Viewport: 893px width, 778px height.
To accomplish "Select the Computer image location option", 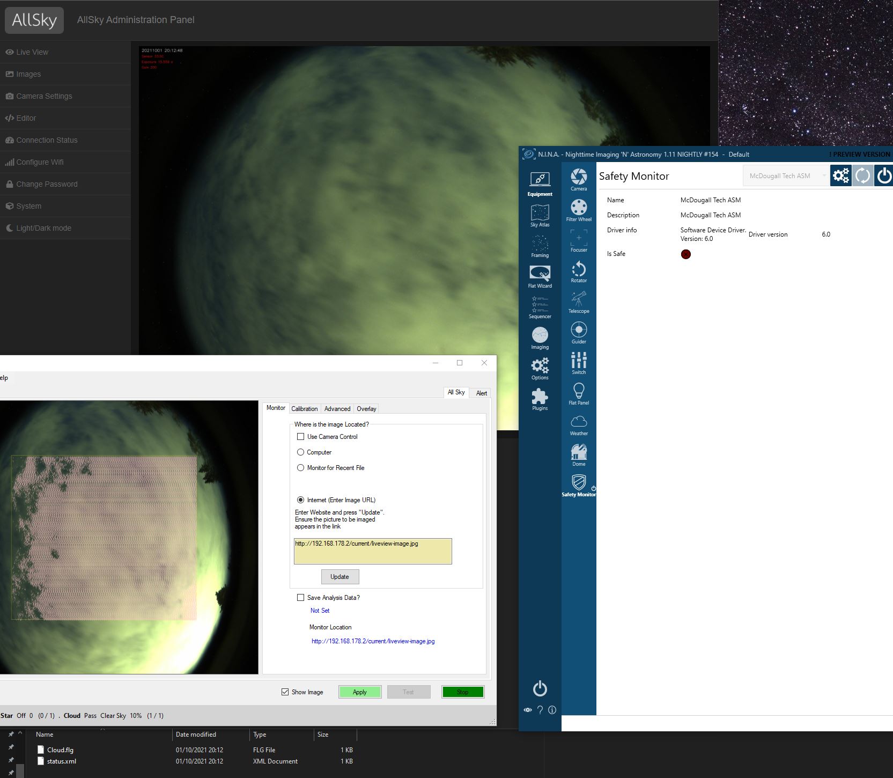I will (x=300, y=452).
